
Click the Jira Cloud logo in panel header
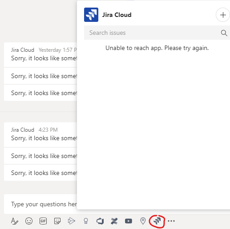coord(91,15)
